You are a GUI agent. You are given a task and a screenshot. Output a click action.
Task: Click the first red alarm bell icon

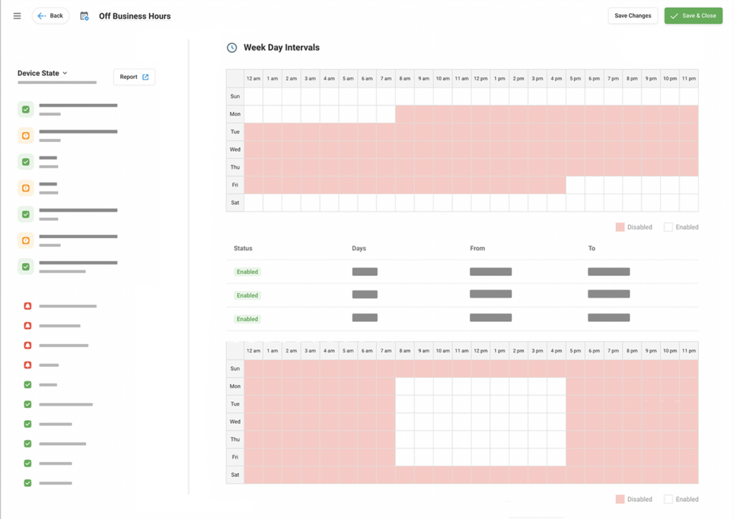click(x=28, y=306)
